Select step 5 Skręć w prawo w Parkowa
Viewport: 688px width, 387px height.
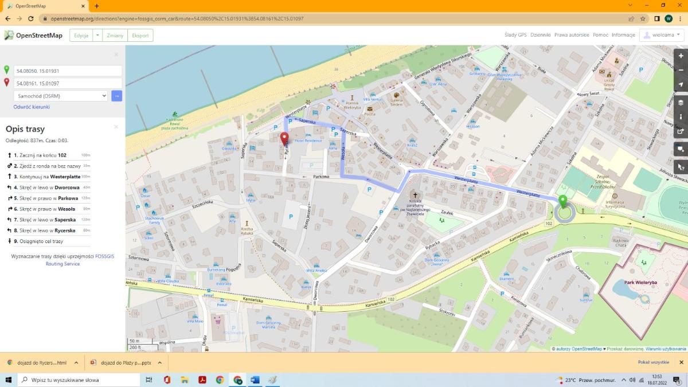[x=49, y=198]
